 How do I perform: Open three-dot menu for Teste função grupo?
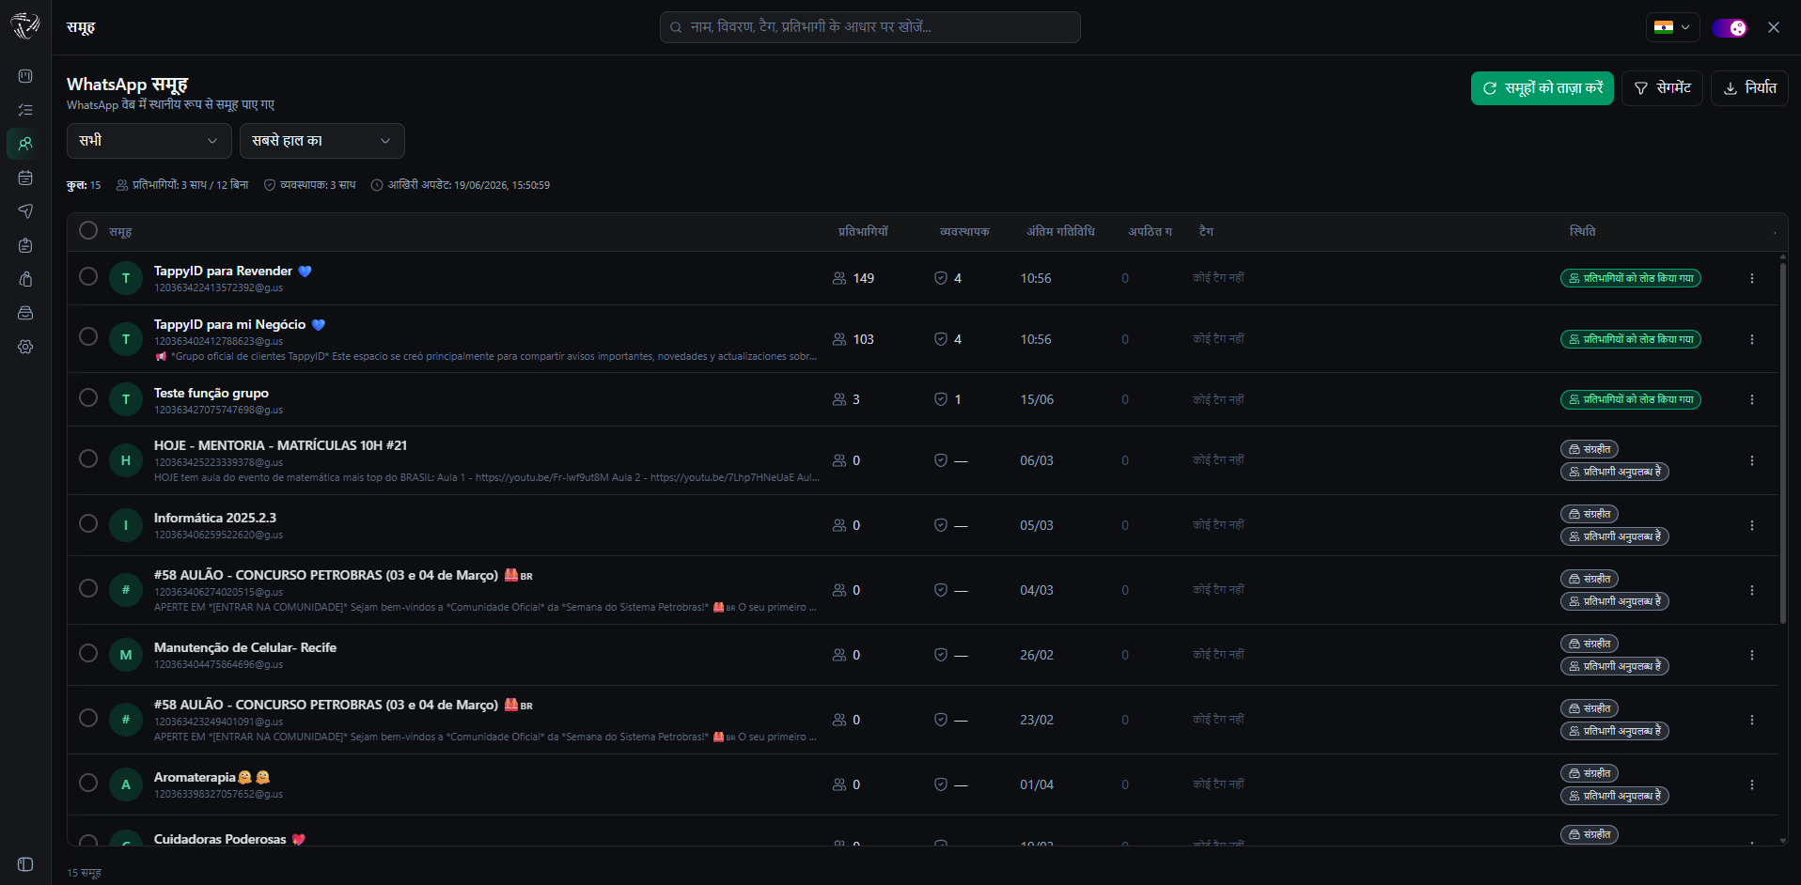coord(1752,399)
